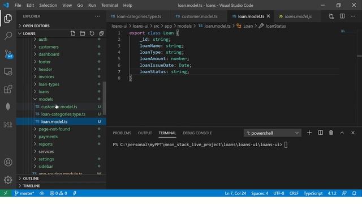Open Source Control view with 147 badge
The width and height of the screenshot is (362, 204).
[x=8, y=54]
